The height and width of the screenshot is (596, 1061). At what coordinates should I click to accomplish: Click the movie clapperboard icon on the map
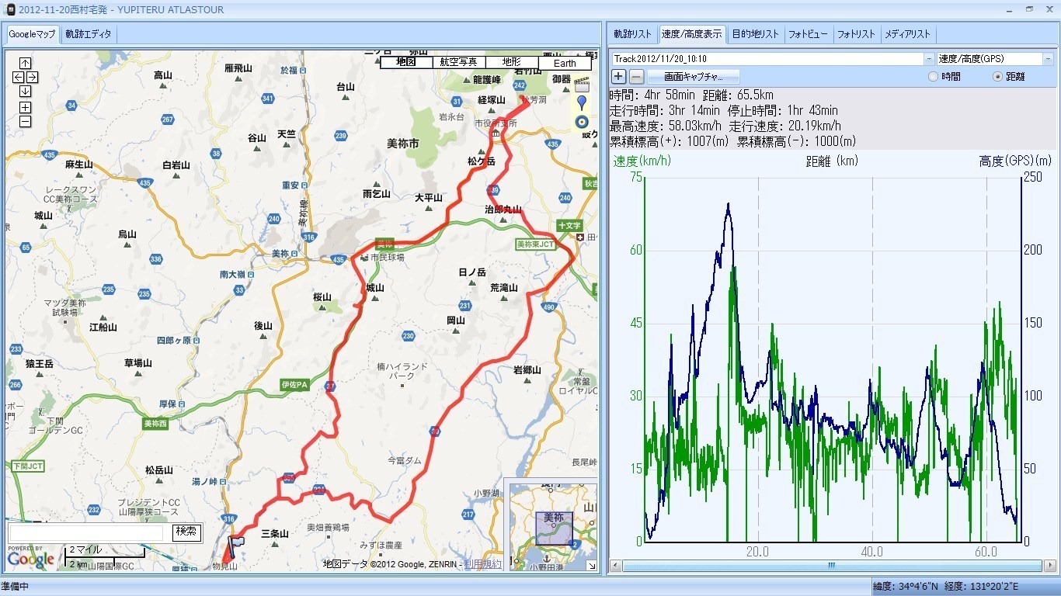(x=582, y=83)
